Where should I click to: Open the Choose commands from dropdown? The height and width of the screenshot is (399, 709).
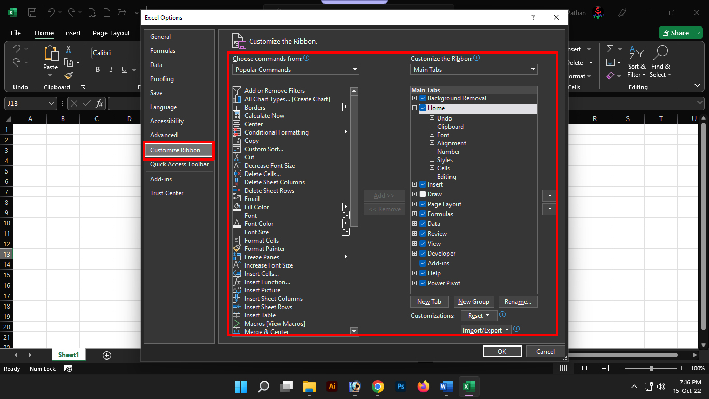pos(295,70)
